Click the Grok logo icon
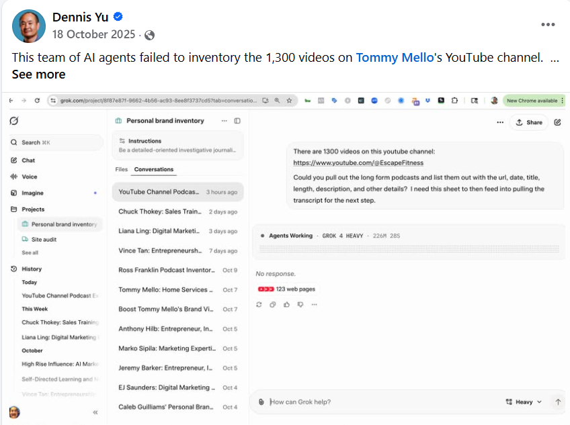Viewport: 570px width, 425px height. point(14,121)
